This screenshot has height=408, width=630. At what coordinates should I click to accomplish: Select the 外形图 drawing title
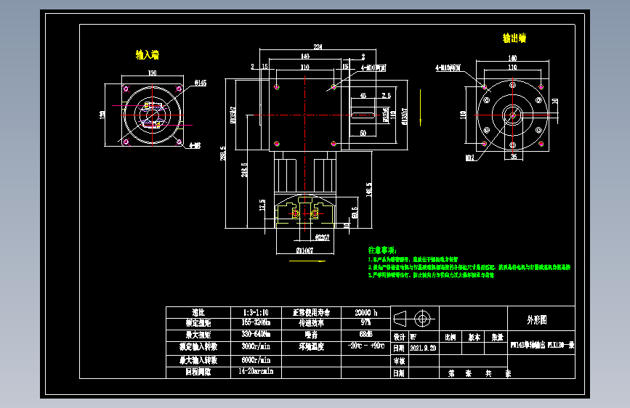537,320
